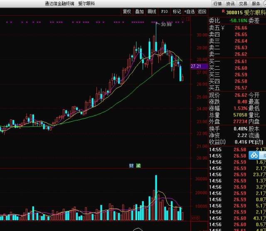Image resolution: width=266 pixels, height=231 pixels.
Task: Select the 画线 draw line tool
Action: [x=152, y=12]
